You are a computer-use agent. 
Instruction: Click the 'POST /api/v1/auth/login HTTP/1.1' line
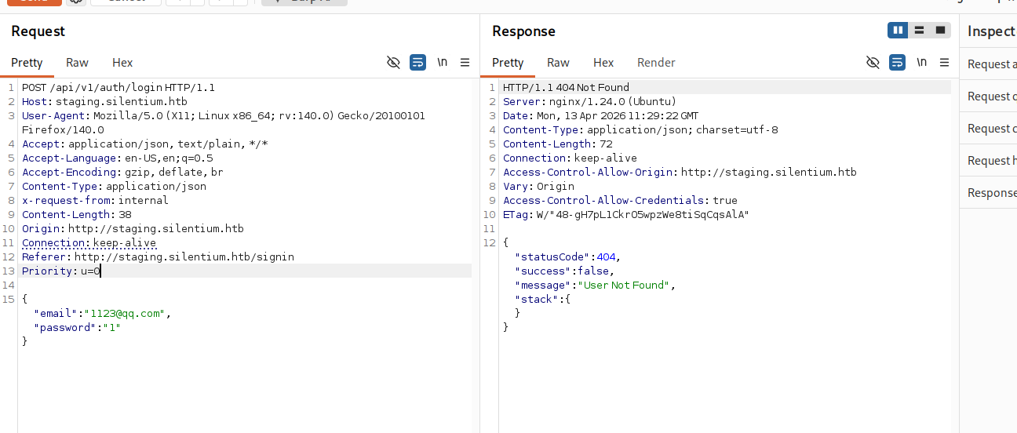118,88
